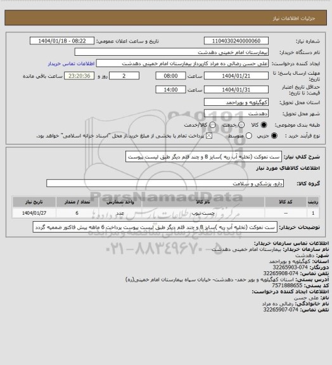Click the quantity cell showing 6

tap(77, 213)
